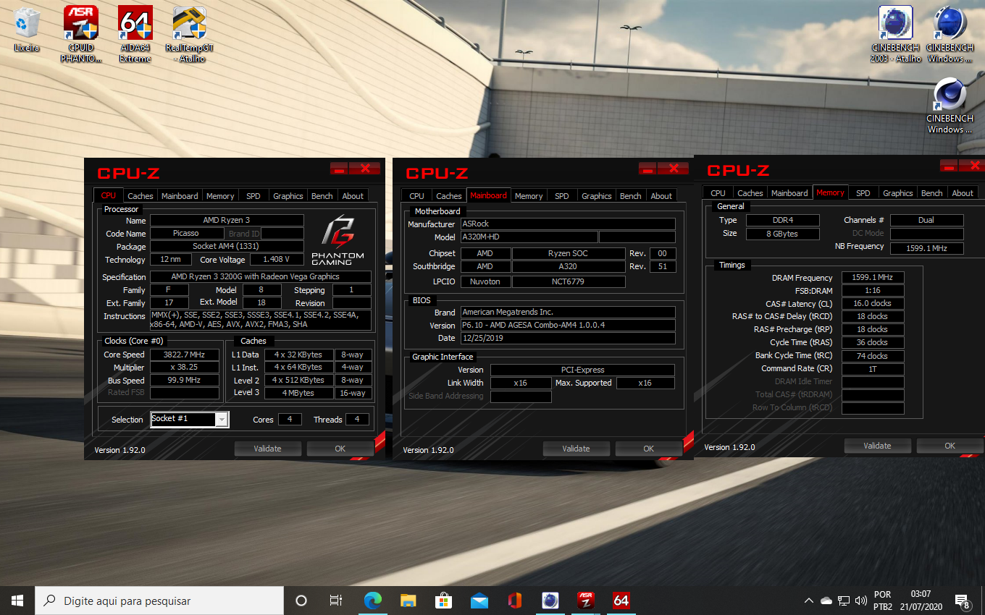Image resolution: width=985 pixels, height=615 pixels.
Task: Click Bank Cycle Time 74 clocks value
Action: pos(873,355)
